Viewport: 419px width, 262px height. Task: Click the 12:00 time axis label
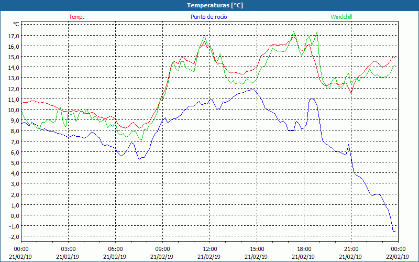[210, 249]
